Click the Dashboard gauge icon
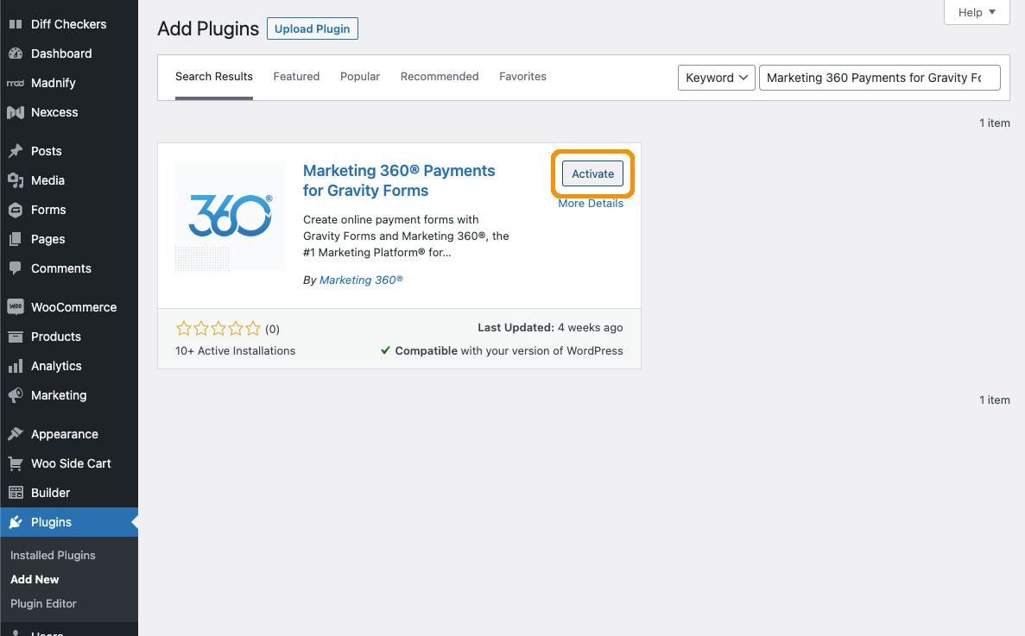This screenshot has height=636, width=1025. [16, 54]
